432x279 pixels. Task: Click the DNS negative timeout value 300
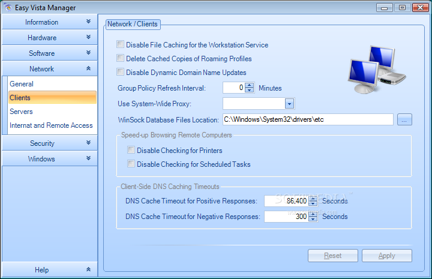[301, 217]
